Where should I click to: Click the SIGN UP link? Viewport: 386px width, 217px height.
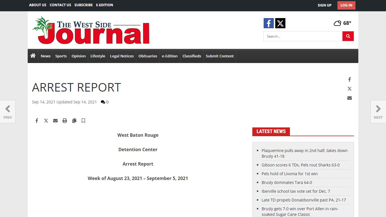point(324,5)
